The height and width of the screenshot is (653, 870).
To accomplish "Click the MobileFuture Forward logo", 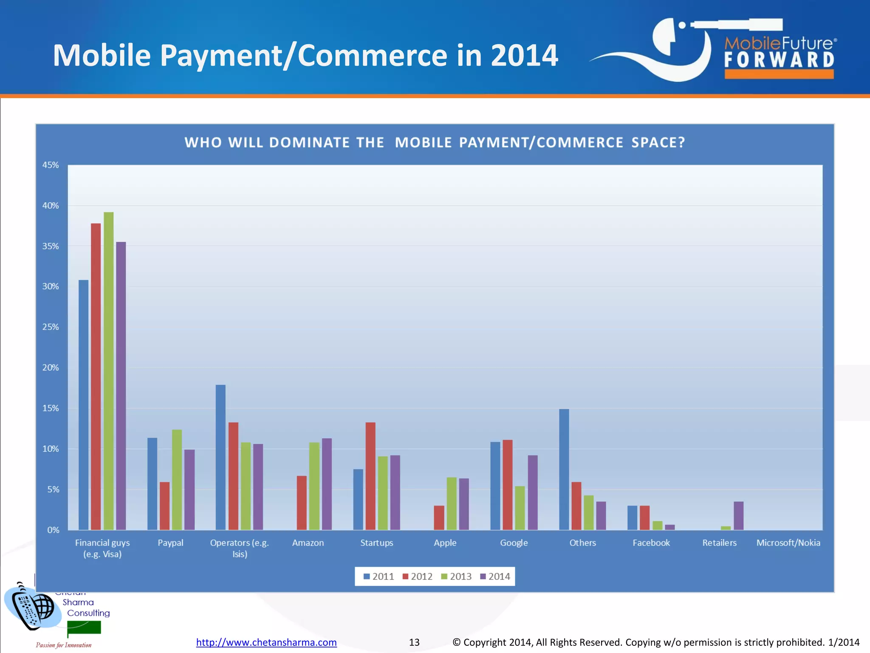I will click(714, 49).
